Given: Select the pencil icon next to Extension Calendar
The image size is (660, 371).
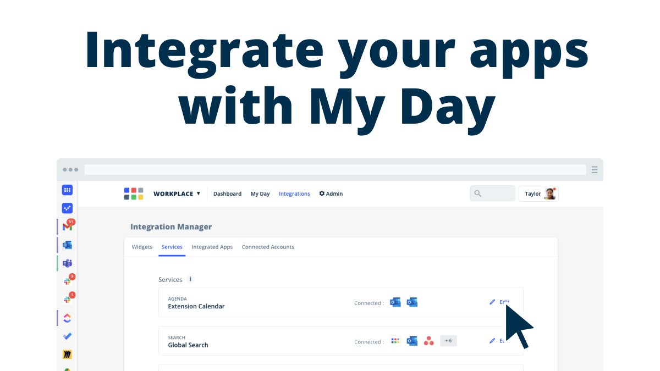Looking at the screenshot, I should coord(492,302).
